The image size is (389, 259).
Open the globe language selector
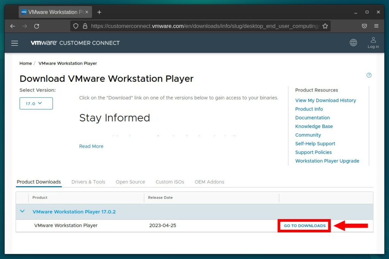click(353, 43)
